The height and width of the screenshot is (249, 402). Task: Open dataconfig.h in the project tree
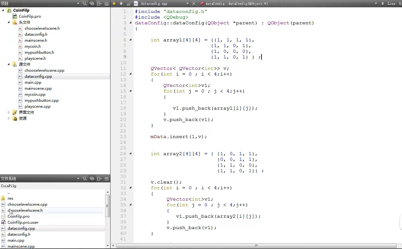click(x=36, y=34)
